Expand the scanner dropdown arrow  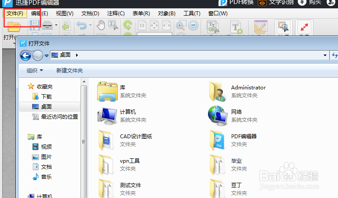coord(56,25)
